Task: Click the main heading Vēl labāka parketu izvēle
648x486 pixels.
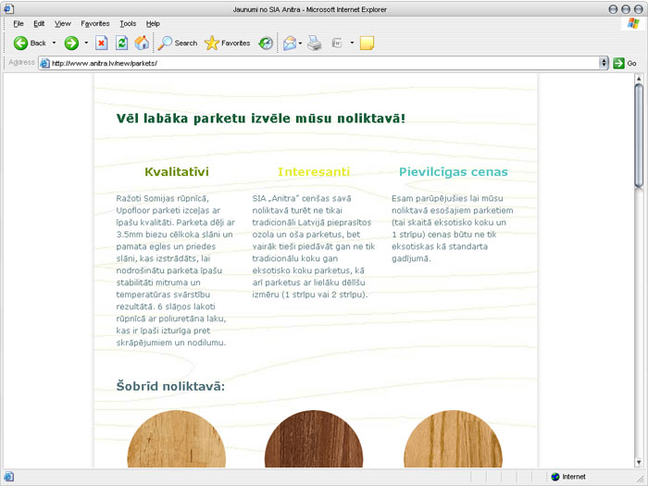Action: click(x=261, y=118)
